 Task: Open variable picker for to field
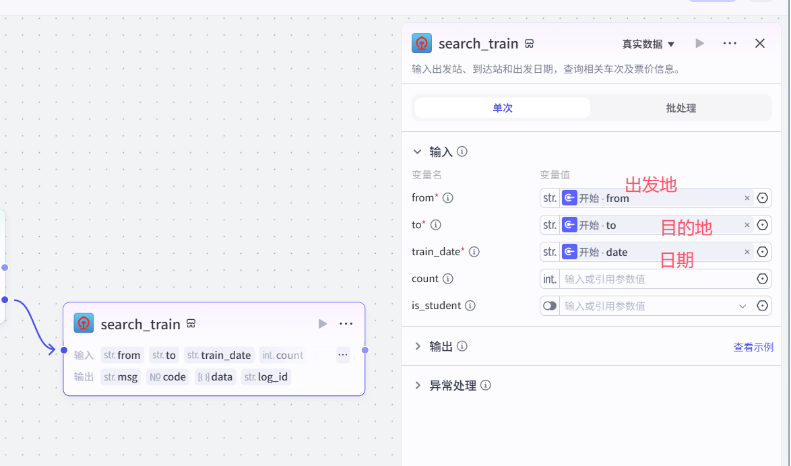point(762,225)
